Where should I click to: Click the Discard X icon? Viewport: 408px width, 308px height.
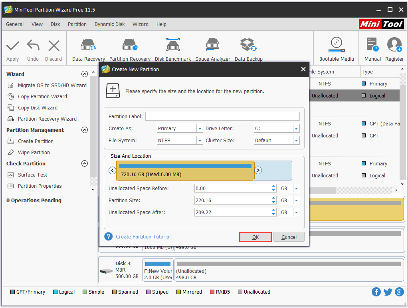54,46
